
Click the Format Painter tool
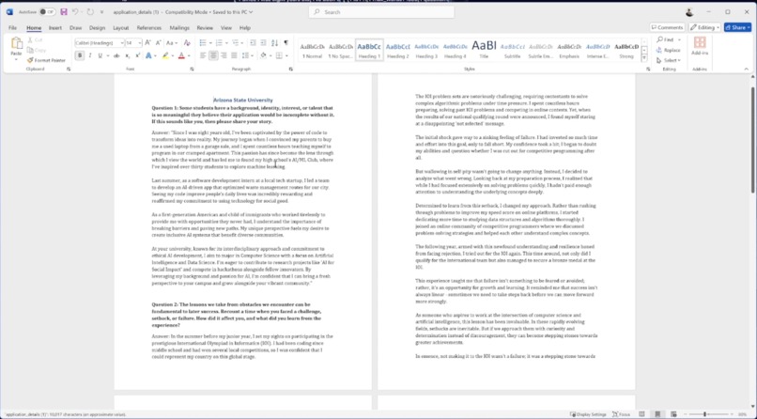tap(46, 60)
